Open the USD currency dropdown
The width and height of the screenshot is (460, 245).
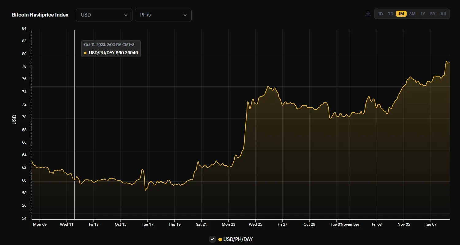(104, 15)
